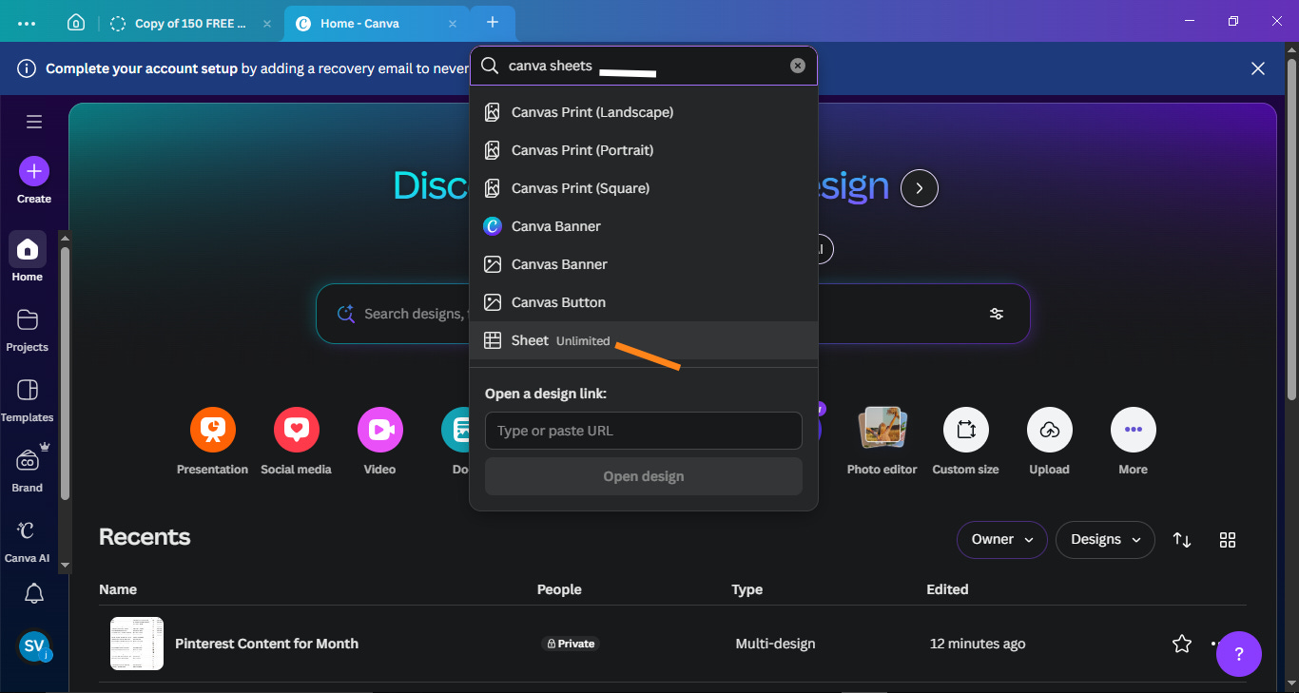Screen dimensions: 1299x693
Task: Click the Type or paste URL field
Action: (644, 431)
